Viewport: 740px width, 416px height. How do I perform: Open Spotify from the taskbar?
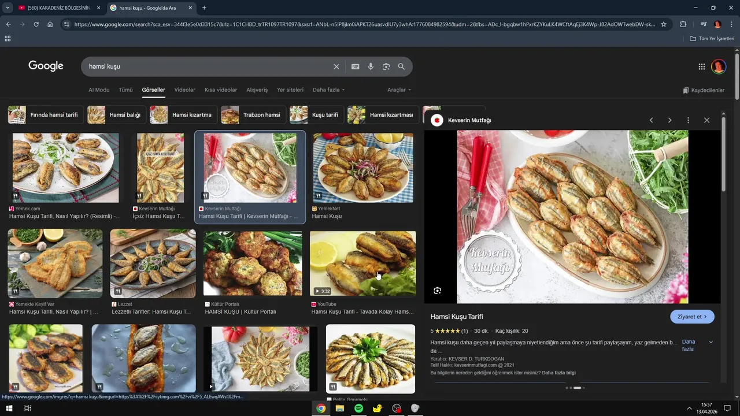point(358,408)
